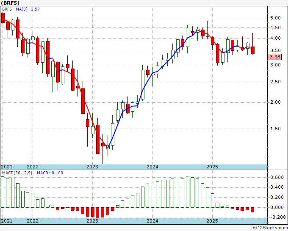Click the 3.50 price axis label
Image resolution: width=288 pixels, height=231 pixels.
point(275,51)
